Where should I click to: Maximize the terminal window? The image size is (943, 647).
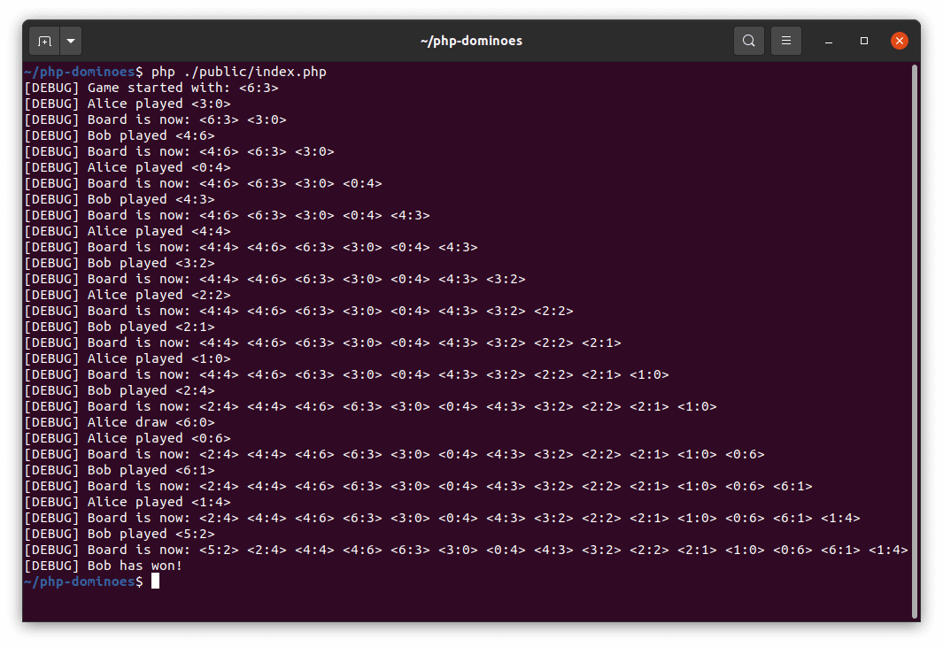tap(864, 41)
